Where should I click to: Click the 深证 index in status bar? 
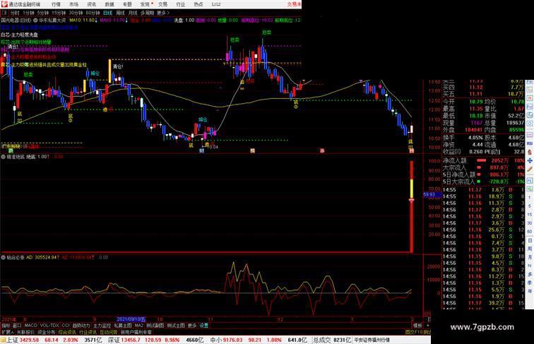click(114, 340)
